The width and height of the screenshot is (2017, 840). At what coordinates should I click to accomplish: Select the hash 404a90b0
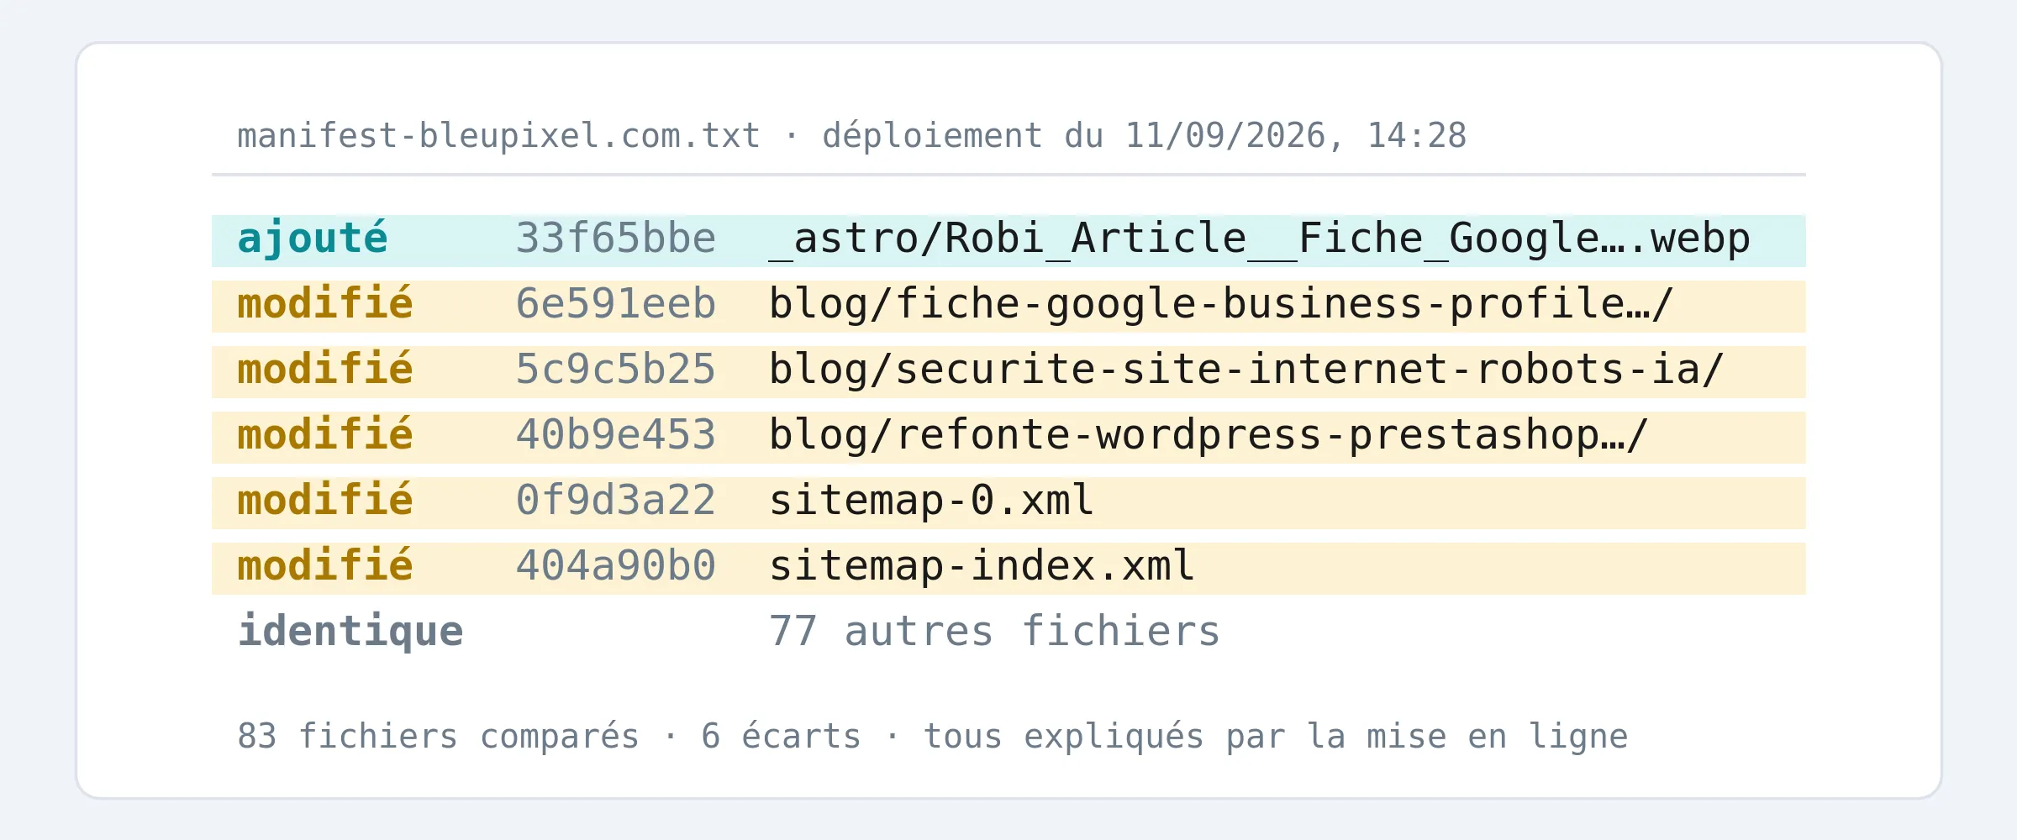(615, 566)
